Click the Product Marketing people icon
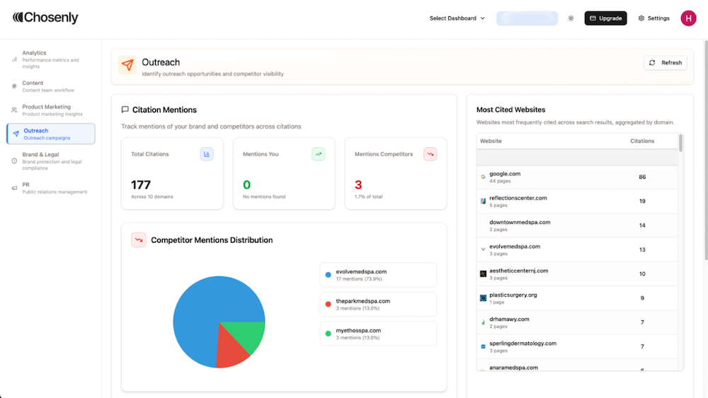708x398 pixels. click(14, 110)
